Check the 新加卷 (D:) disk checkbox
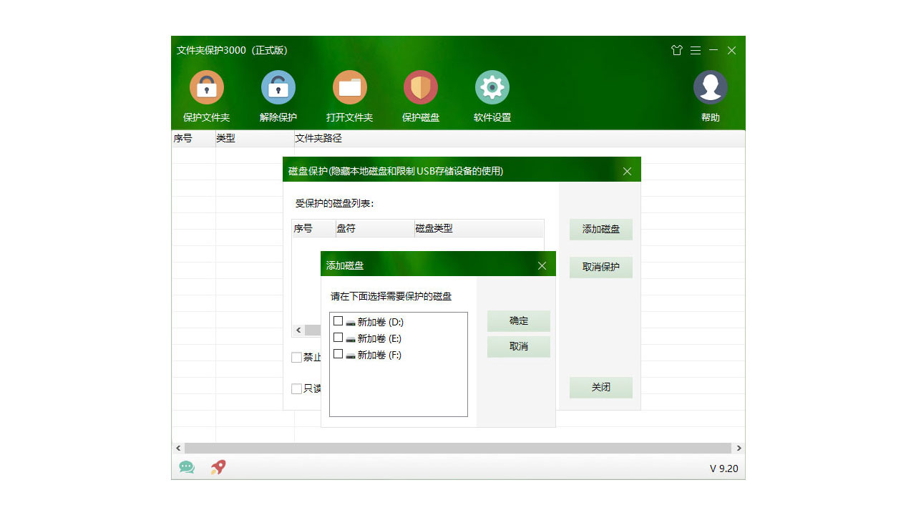 pos(338,321)
